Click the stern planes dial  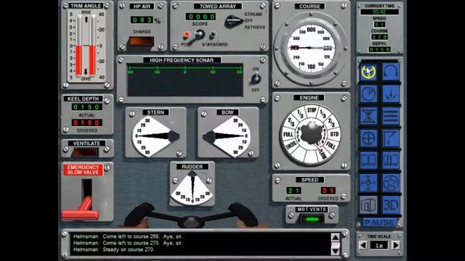(x=155, y=136)
